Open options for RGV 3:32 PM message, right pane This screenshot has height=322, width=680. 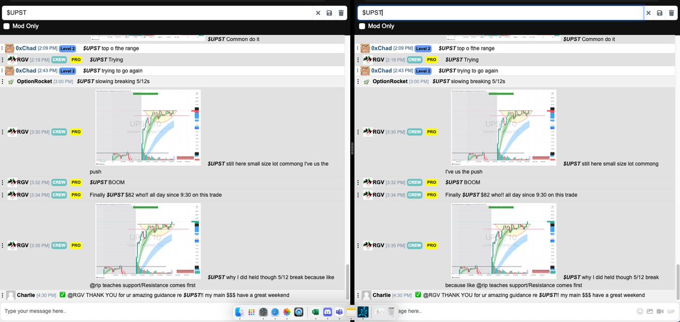click(358, 183)
